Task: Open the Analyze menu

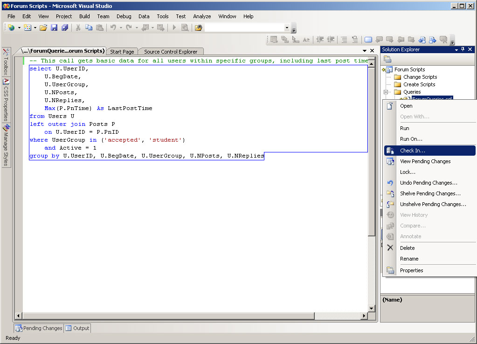Action: (202, 16)
